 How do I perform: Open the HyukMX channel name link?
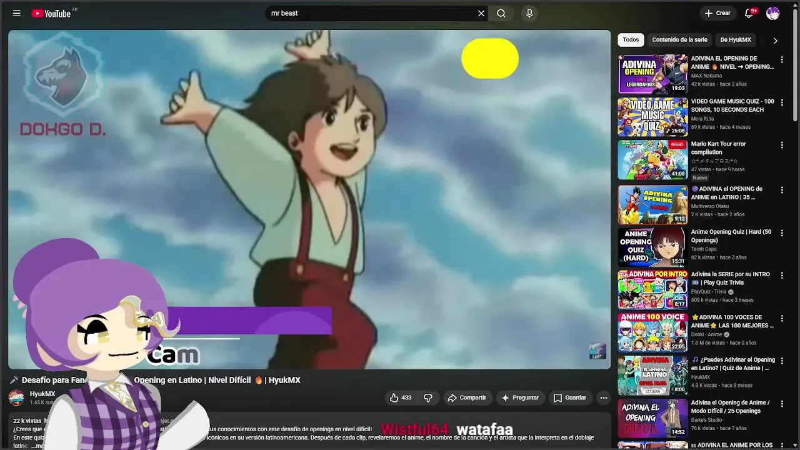click(x=42, y=394)
